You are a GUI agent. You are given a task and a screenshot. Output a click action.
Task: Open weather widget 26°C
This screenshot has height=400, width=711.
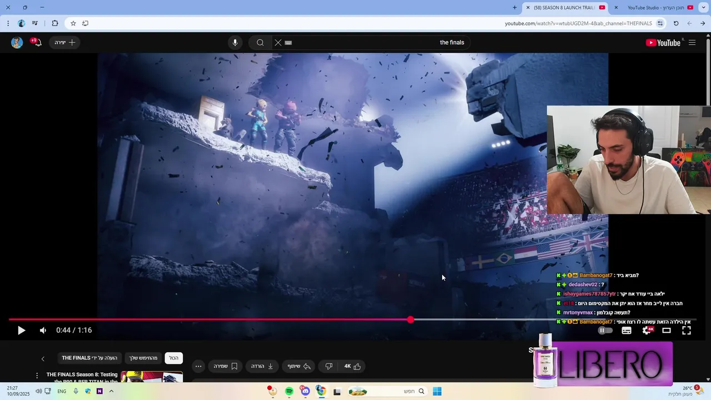684,391
